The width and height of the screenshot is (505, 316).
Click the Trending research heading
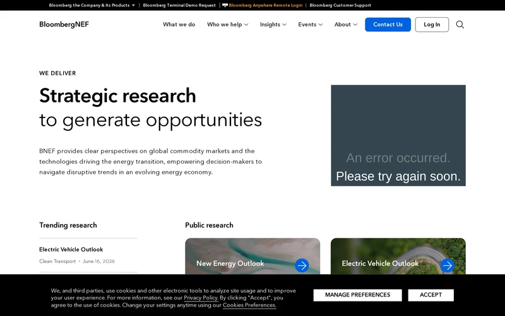(x=68, y=225)
